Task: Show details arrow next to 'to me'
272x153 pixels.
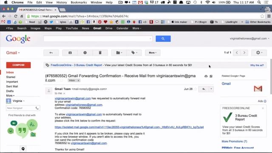Action: (64, 93)
